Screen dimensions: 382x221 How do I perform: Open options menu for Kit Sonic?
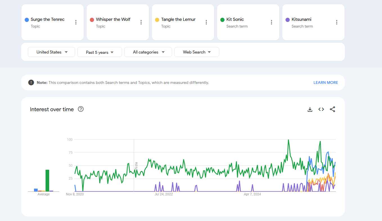coord(272,22)
